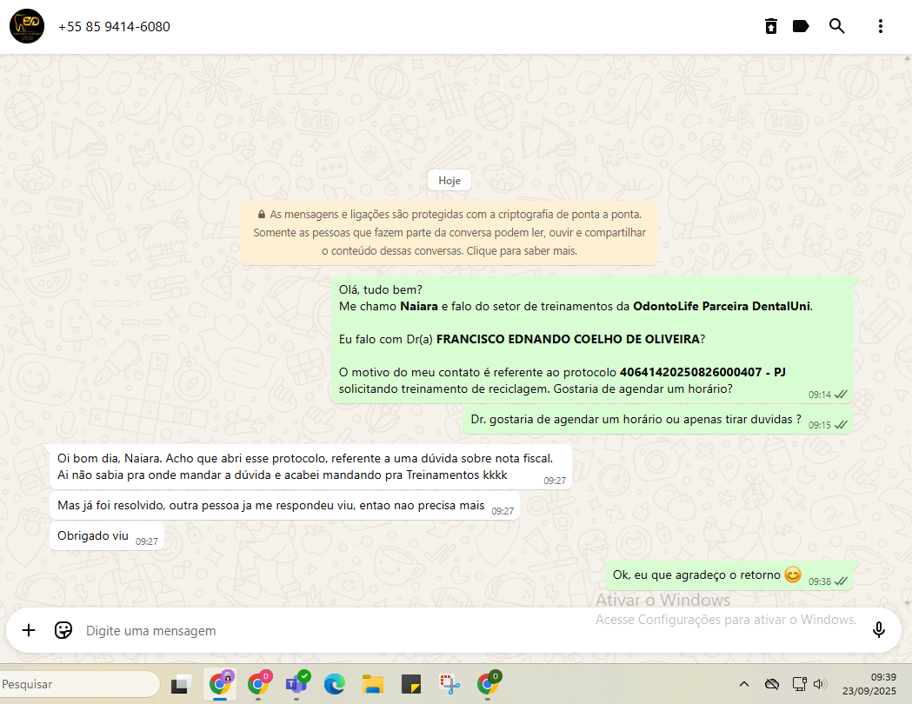Open File Explorer from taskbar
This screenshot has height=704, width=912.
(373, 684)
